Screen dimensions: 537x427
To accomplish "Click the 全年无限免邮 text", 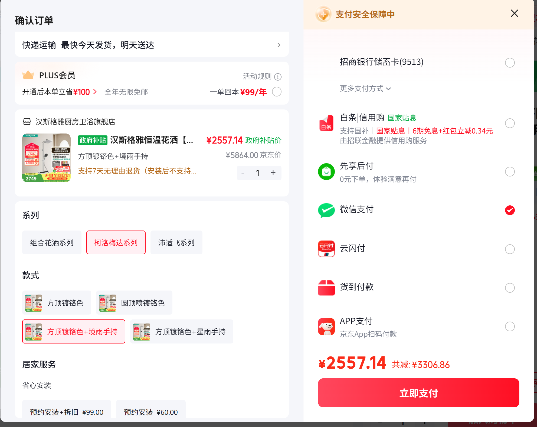I will point(126,92).
